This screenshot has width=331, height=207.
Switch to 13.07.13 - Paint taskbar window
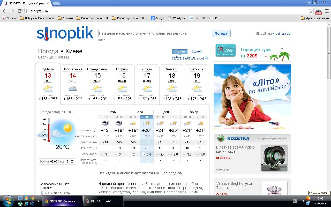[x=103, y=201]
